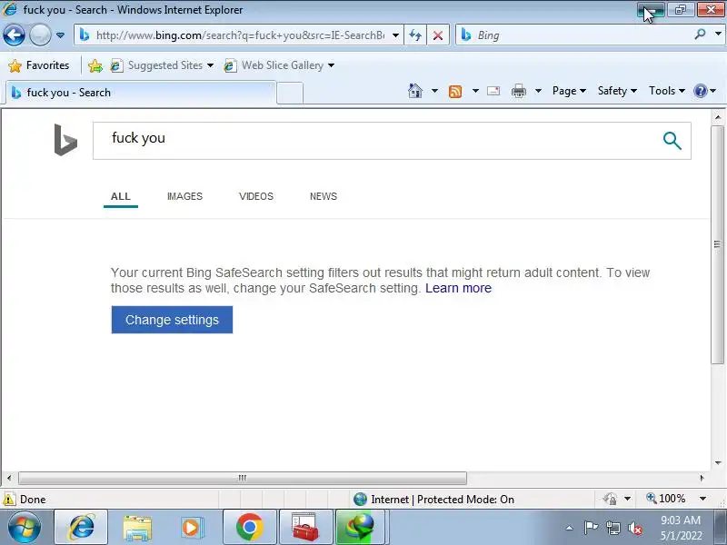Open the 100% zoom level control
The image size is (727, 545).
666,499
